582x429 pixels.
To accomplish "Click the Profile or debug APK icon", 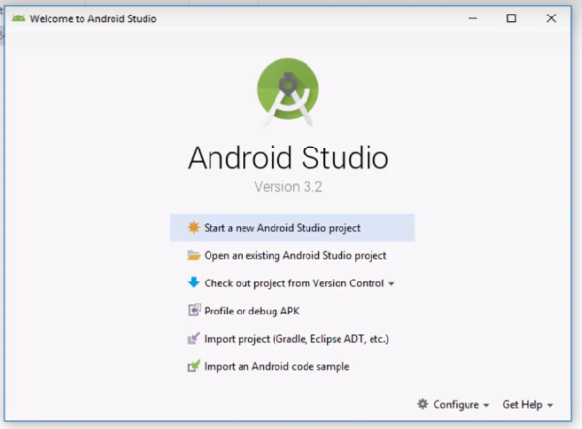I will point(194,312).
